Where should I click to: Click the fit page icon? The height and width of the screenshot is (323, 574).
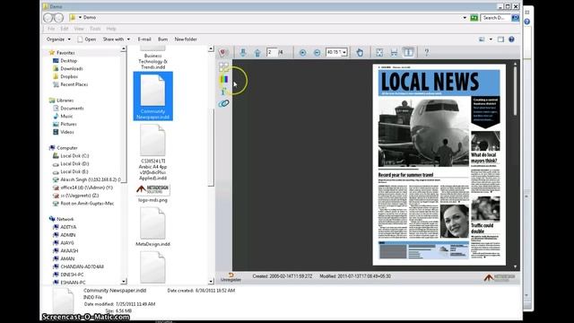click(x=379, y=52)
